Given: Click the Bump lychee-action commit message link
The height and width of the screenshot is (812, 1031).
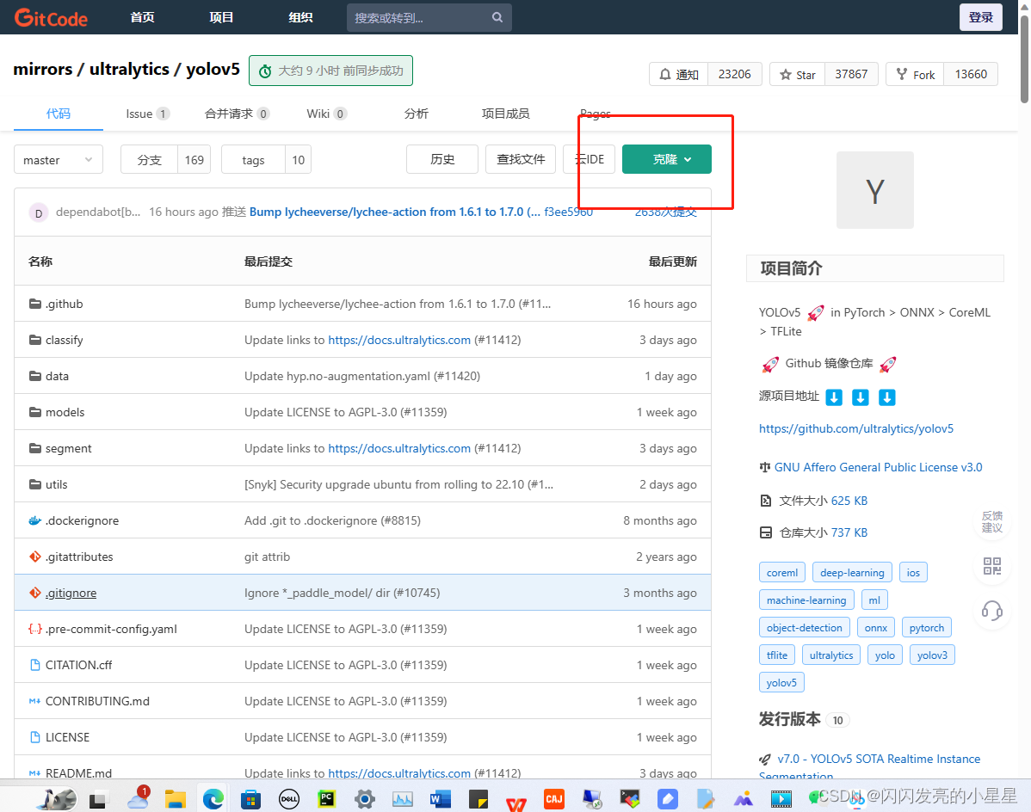Looking at the screenshot, I should click(394, 212).
